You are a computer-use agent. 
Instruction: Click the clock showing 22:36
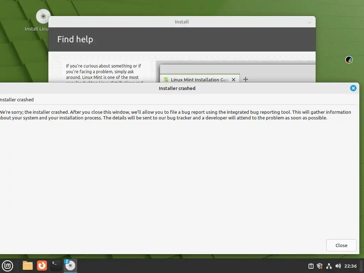click(350, 266)
